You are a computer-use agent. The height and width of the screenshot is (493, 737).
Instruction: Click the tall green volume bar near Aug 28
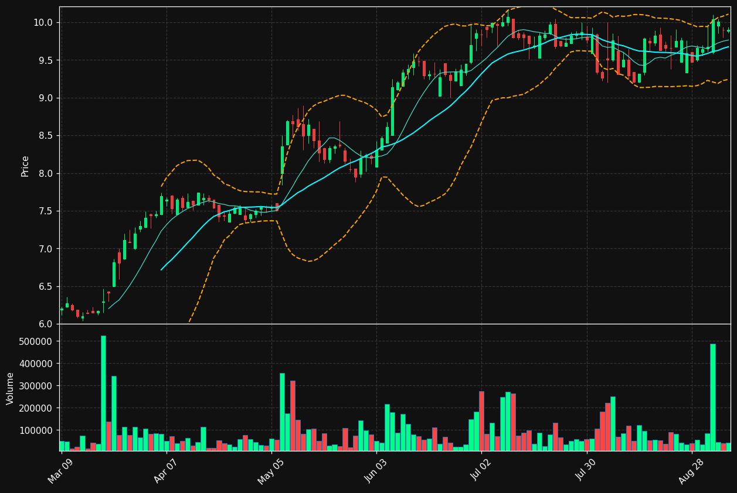coord(713,398)
